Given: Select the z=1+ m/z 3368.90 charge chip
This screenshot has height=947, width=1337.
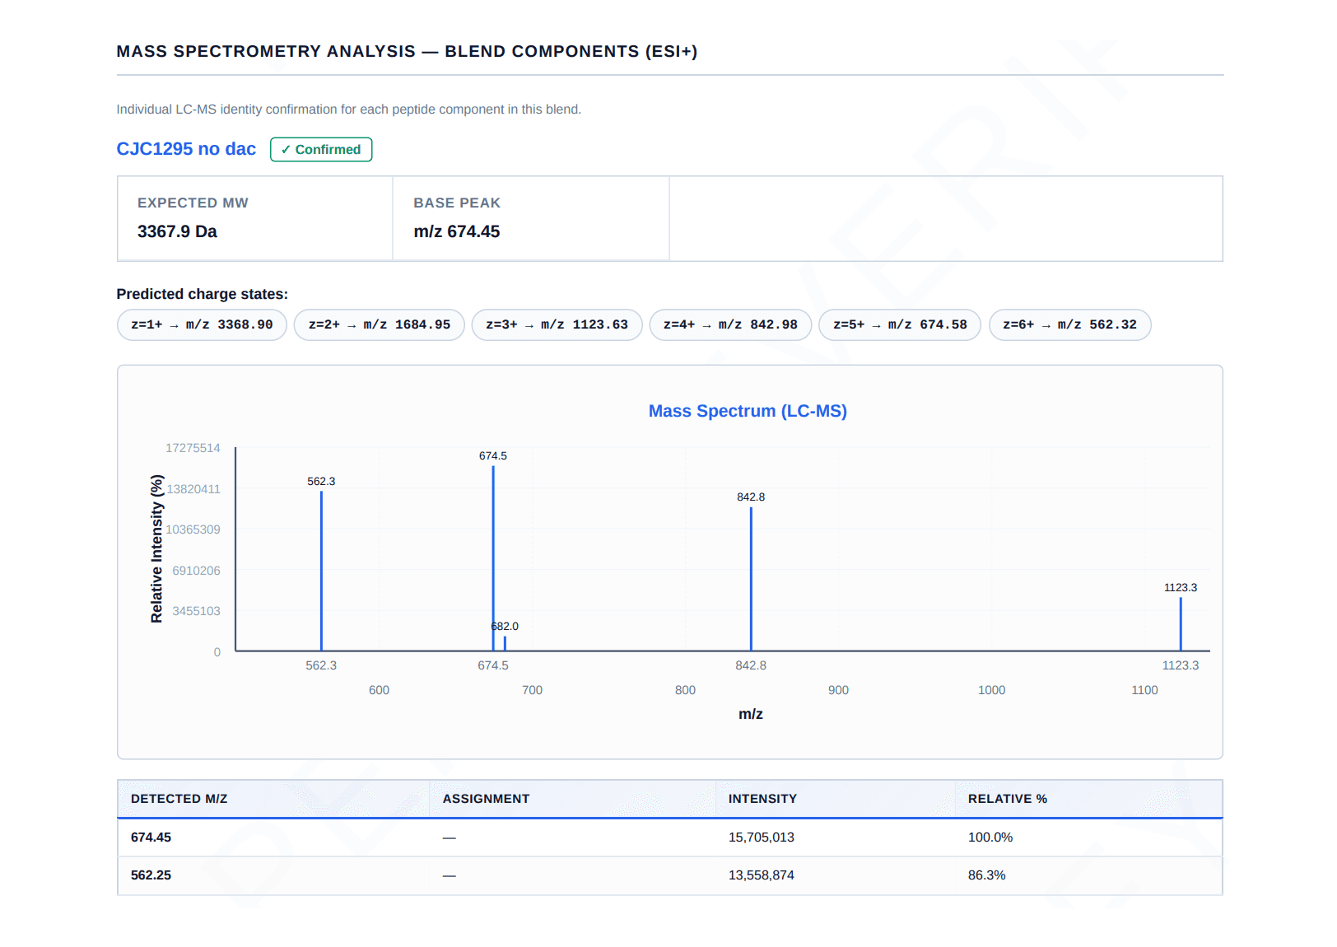Looking at the screenshot, I should click(x=202, y=324).
